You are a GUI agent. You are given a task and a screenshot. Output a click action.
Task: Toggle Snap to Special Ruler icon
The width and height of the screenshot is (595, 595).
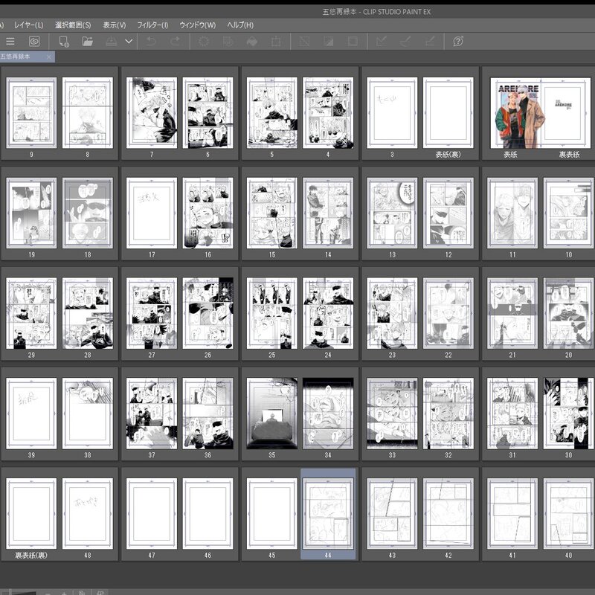pos(405,42)
